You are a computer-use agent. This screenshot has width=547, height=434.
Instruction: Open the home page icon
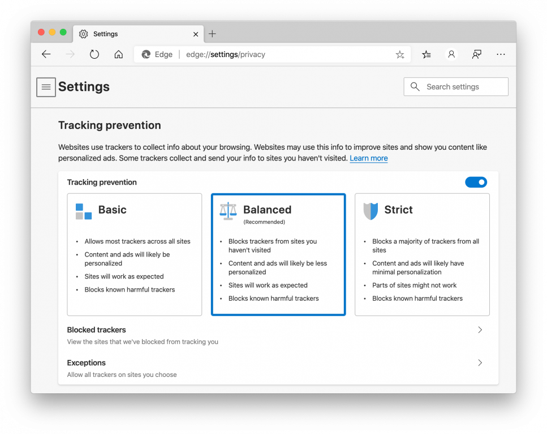119,54
